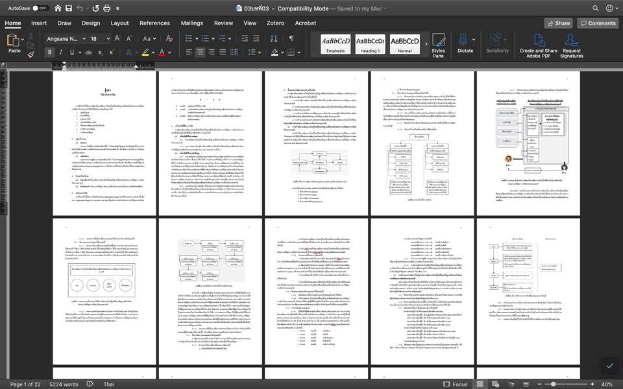Viewport: 623px width, 389px height.
Task: Open the Customize Quick Access Toolbar dropdown
Action: (117, 8)
